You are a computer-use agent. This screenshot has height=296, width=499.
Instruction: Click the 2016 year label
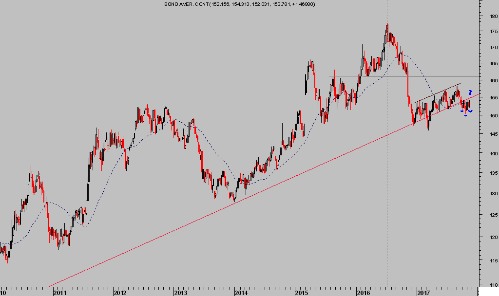(363, 293)
